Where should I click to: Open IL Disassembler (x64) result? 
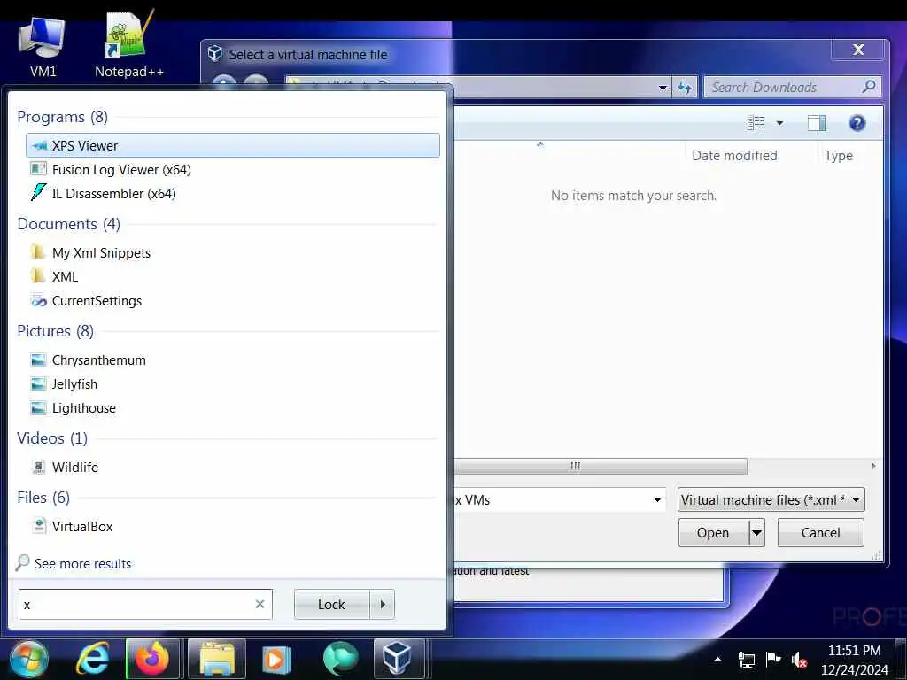tap(233, 193)
